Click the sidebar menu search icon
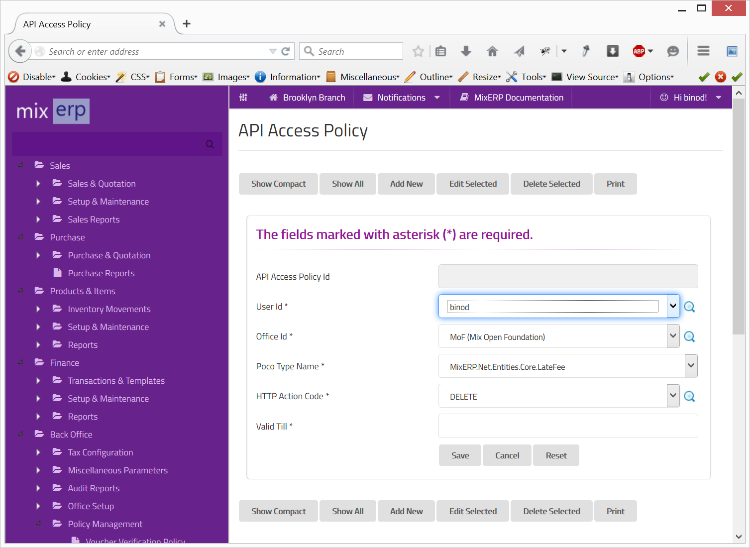Viewport: 750px width, 548px height. tap(210, 144)
